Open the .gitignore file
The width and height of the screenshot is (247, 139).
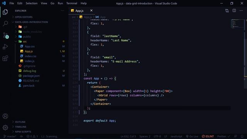coord(29,66)
